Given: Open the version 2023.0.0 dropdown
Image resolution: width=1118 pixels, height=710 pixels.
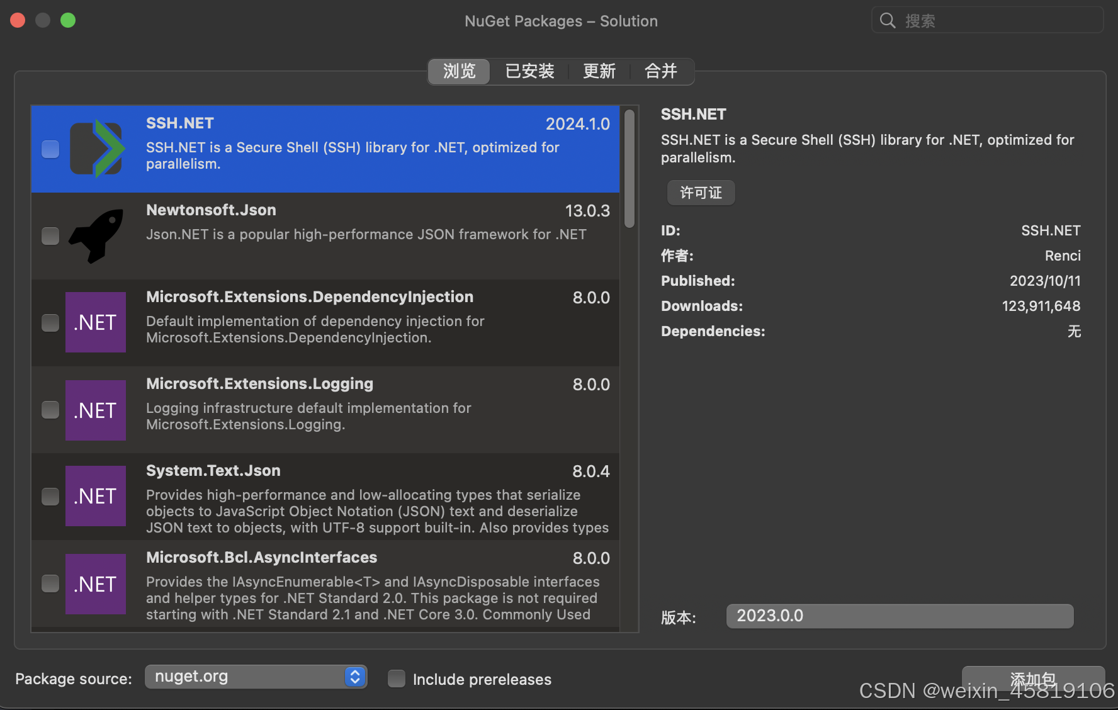Looking at the screenshot, I should pos(900,616).
